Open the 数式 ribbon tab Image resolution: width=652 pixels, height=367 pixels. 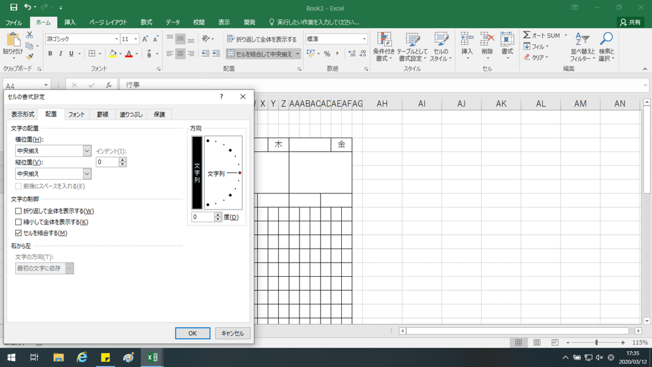coord(147,22)
